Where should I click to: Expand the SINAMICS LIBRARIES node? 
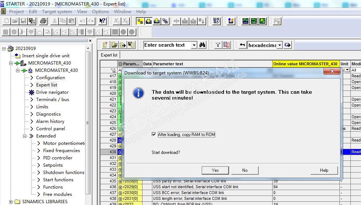[x=11, y=202]
